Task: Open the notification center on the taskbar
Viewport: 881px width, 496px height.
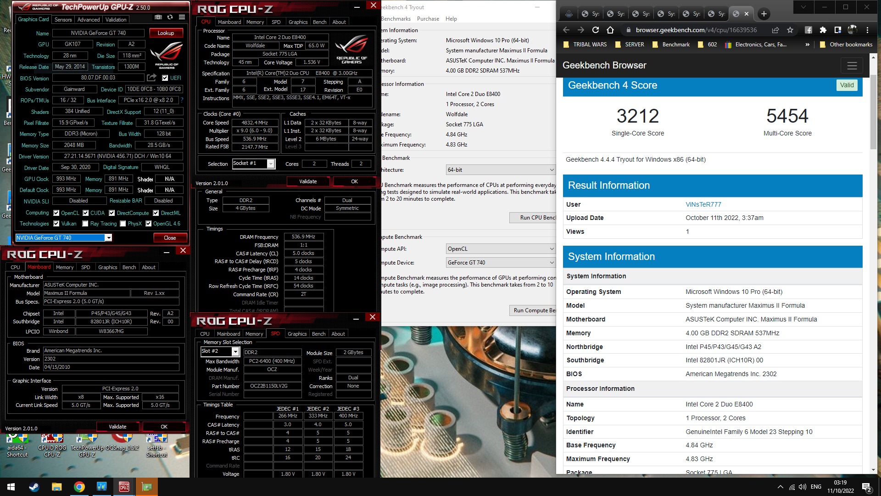Action: point(867,487)
